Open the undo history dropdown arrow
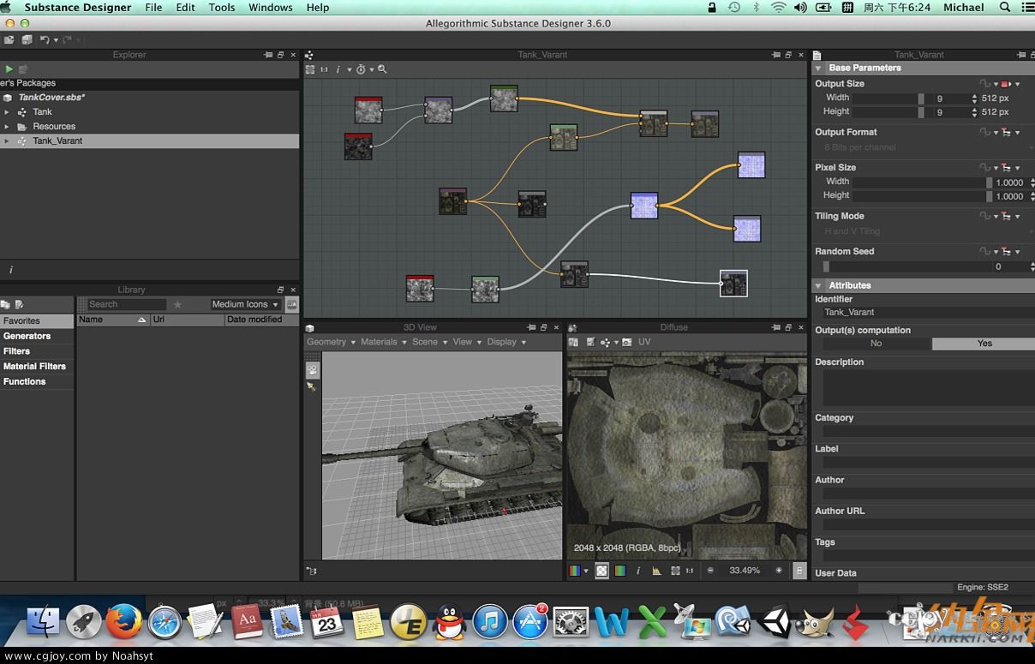This screenshot has width=1035, height=664. click(x=56, y=40)
